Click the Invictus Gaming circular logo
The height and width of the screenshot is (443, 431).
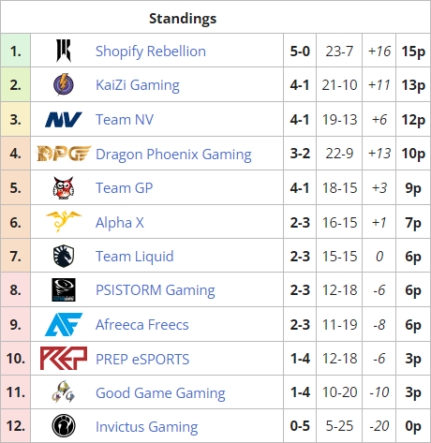point(64,426)
